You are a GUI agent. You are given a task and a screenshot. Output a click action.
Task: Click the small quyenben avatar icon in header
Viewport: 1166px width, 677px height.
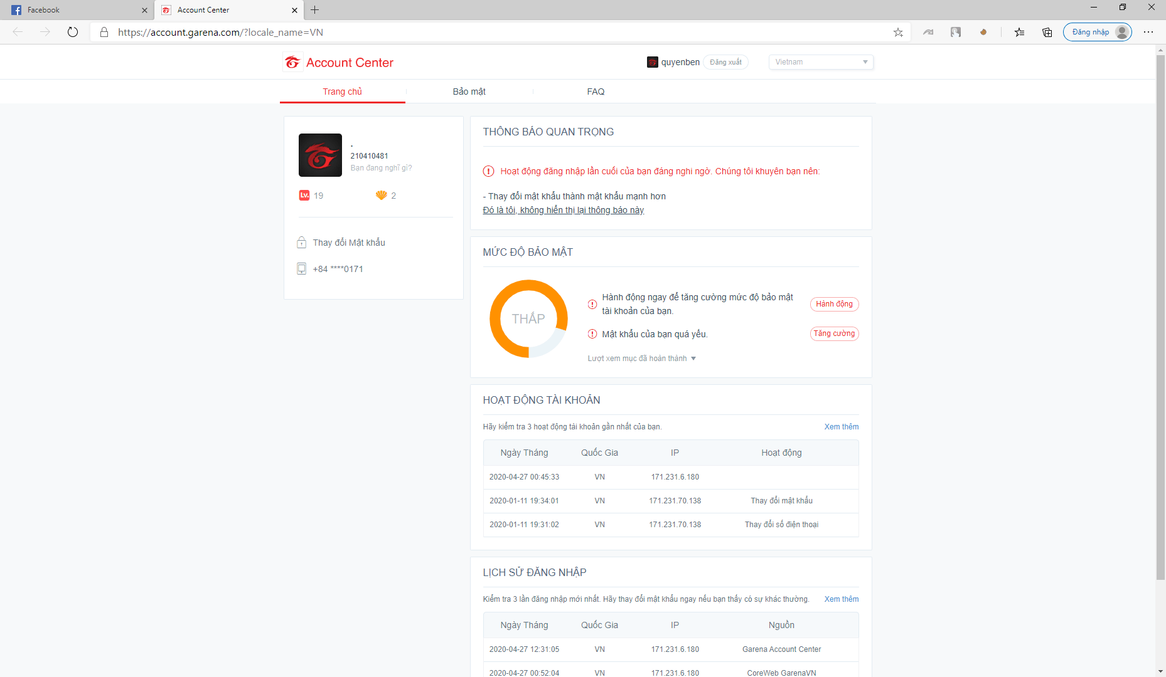coord(653,62)
